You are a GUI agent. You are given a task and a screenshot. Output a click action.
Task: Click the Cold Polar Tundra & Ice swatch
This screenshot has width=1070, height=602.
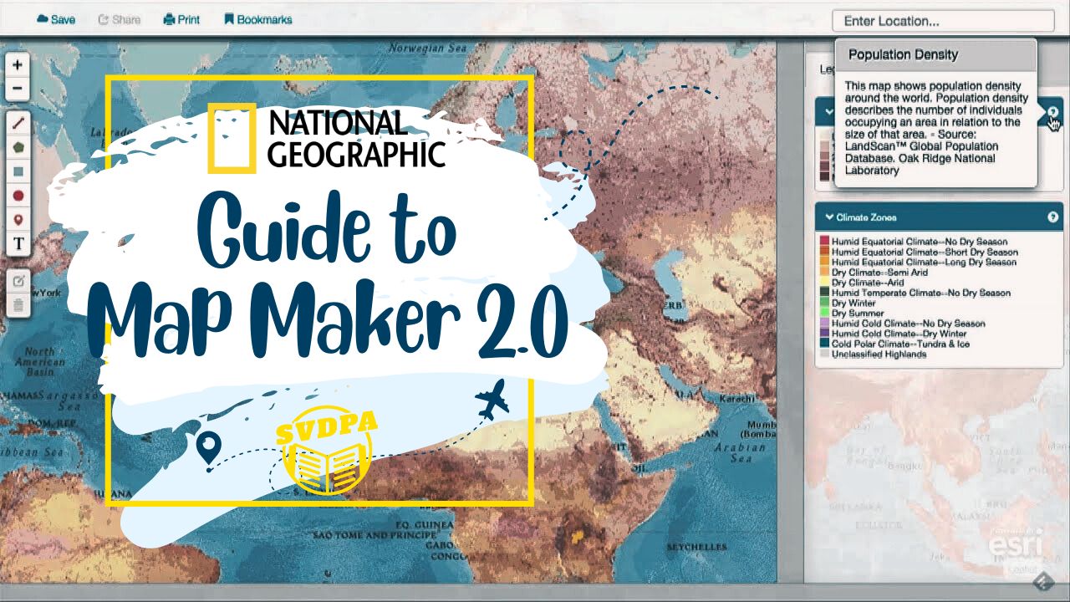pos(824,344)
